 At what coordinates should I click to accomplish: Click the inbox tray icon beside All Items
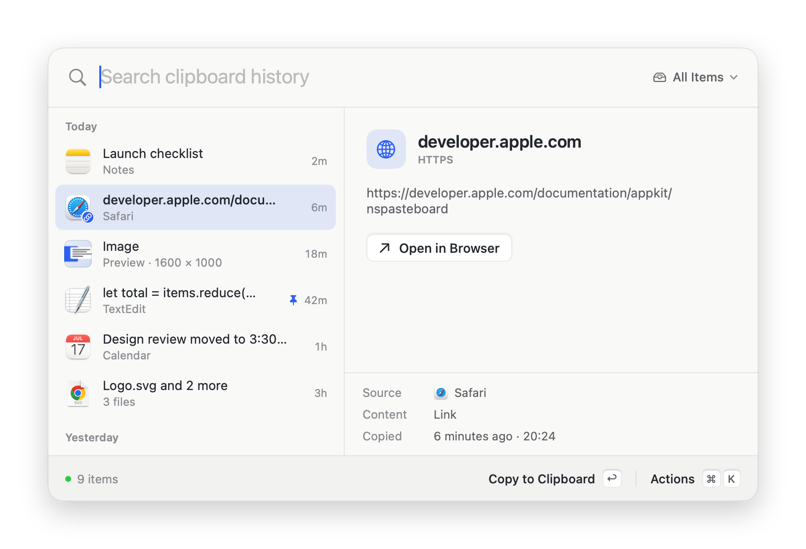click(x=660, y=78)
